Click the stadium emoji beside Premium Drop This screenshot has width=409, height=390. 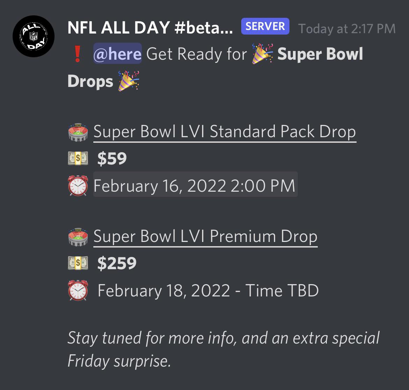click(x=78, y=236)
